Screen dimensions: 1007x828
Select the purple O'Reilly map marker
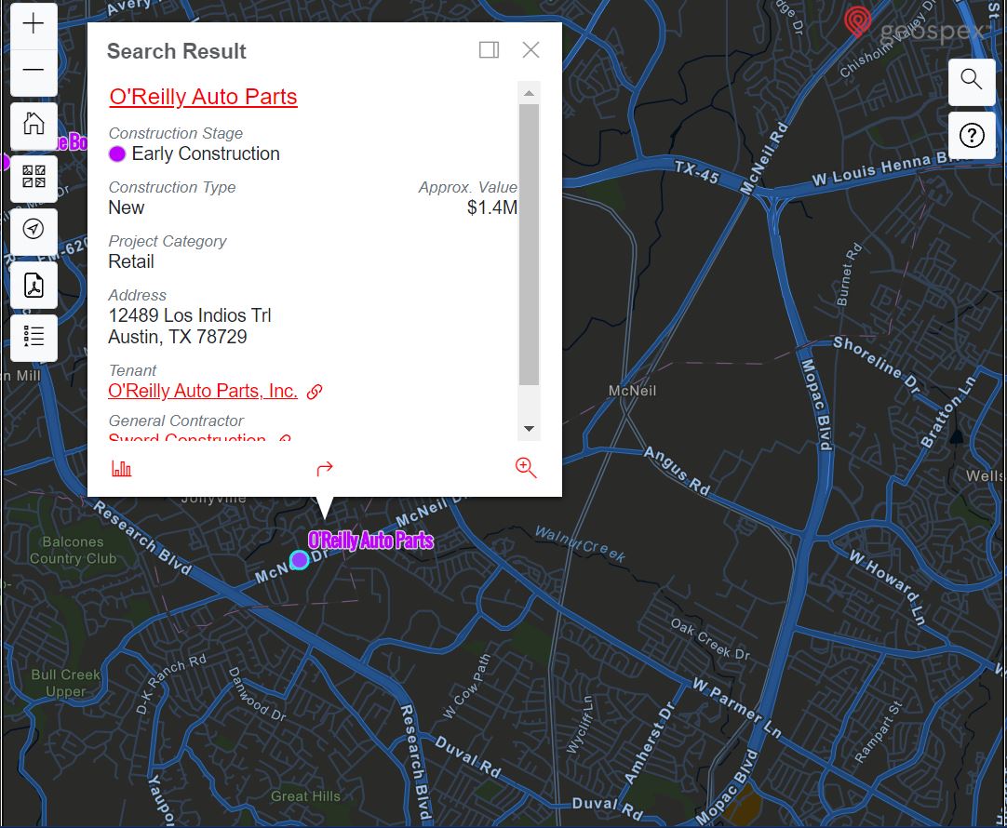[x=300, y=560]
